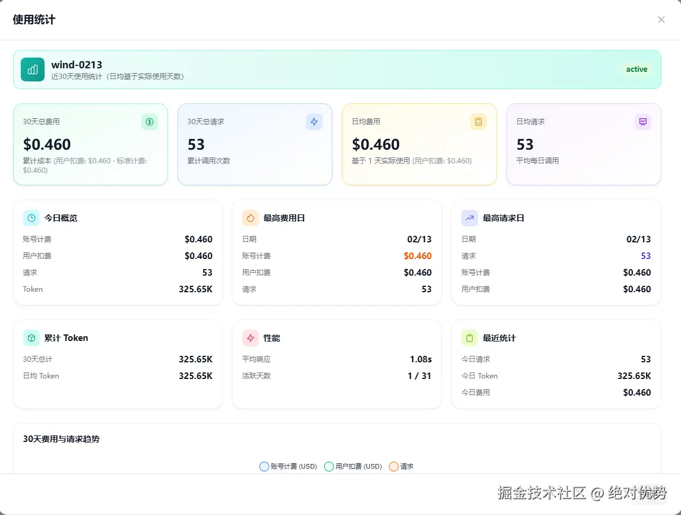Image resolution: width=681 pixels, height=515 pixels.
Task: Click the 30天费用与请求趋势 section header
Action: [x=62, y=439]
